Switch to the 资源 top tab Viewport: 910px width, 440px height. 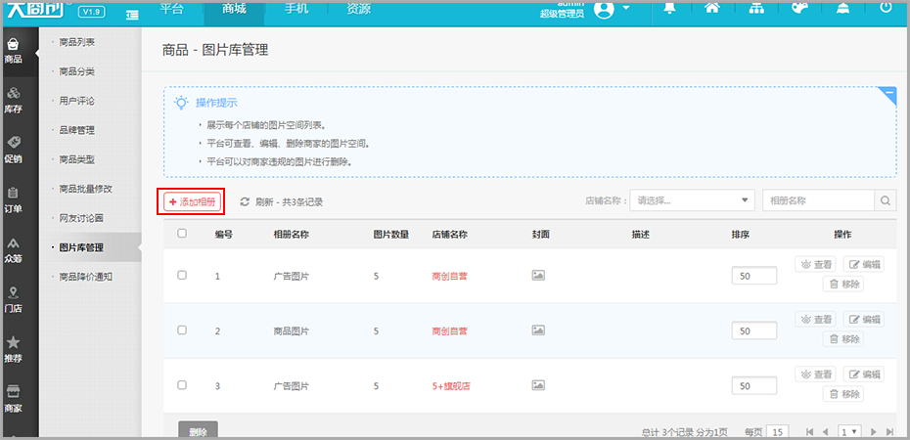click(x=359, y=9)
